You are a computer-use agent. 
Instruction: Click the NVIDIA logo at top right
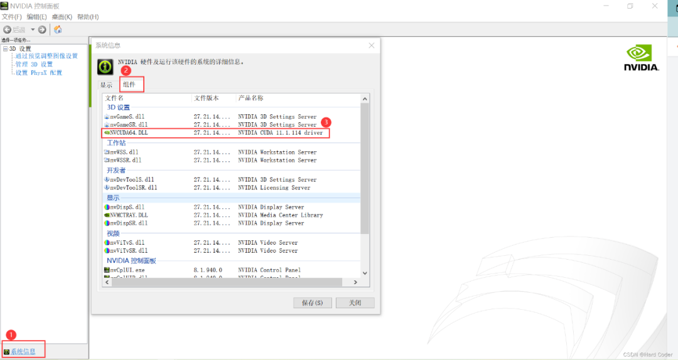tap(641, 58)
